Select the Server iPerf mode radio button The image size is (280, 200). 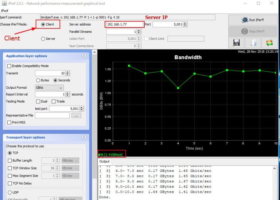pos(43,39)
